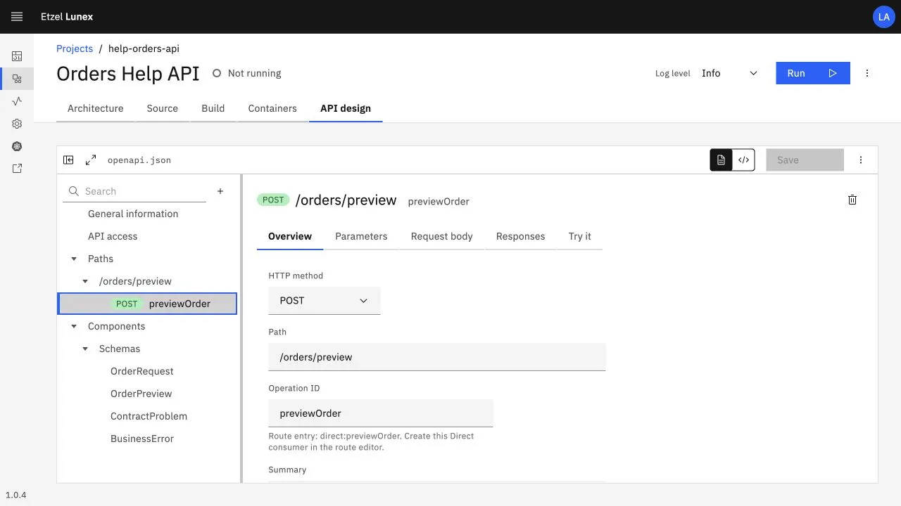Expand the API editor to full screen
The image size is (901, 506).
pyautogui.click(x=91, y=160)
